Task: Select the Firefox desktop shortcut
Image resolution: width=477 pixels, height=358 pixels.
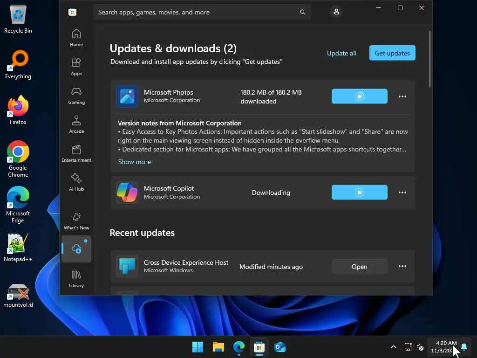Action: point(18,110)
